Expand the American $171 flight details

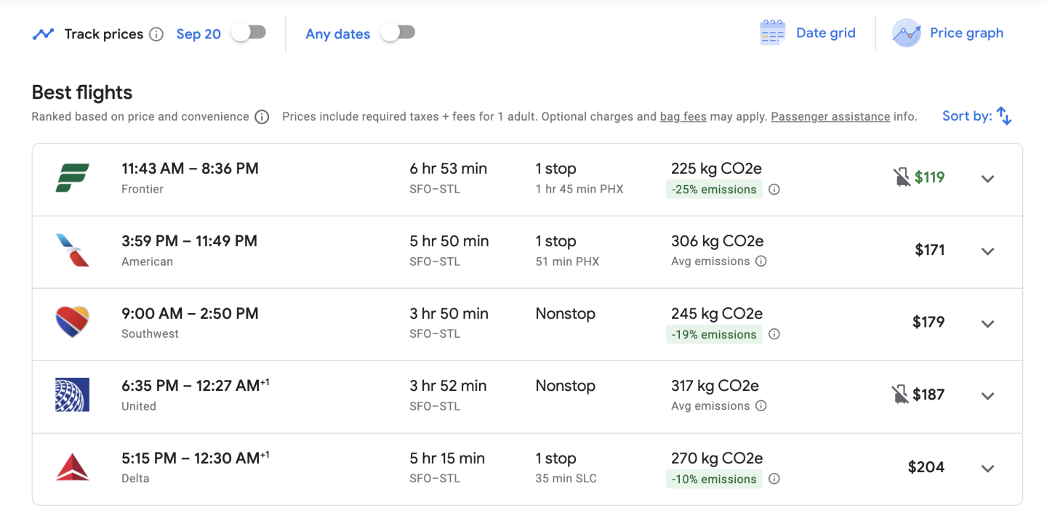[987, 251]
